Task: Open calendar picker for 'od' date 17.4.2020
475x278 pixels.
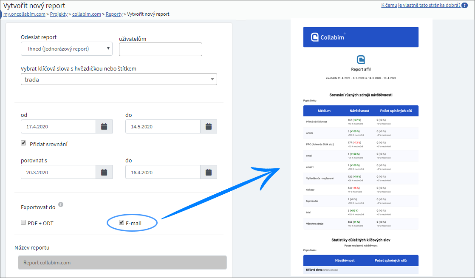Action: point(104,126)
